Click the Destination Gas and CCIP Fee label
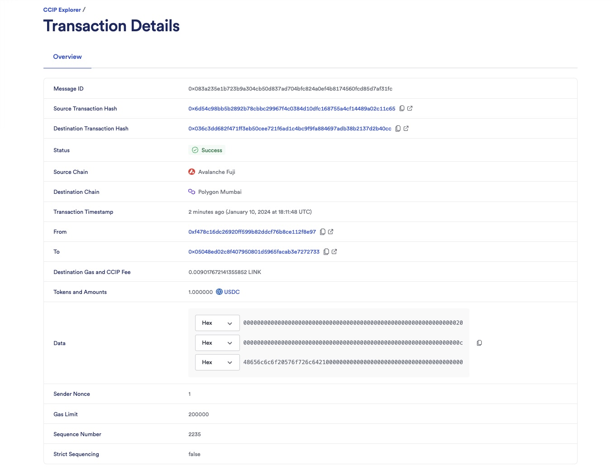612x476 pixels. click(92, 272)
